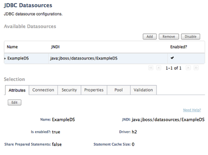Viewport: 208px width, 155px height.
Task: Open the Need Help? link
Action: (x=192, y=110)
